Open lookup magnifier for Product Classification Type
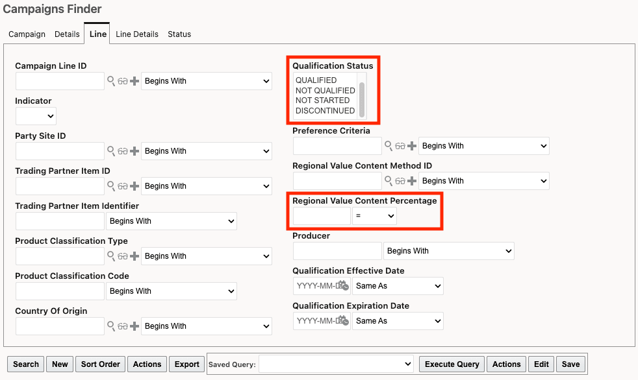Screen dimensions: 638x380 pyautogui.click(x=111, y=256)
